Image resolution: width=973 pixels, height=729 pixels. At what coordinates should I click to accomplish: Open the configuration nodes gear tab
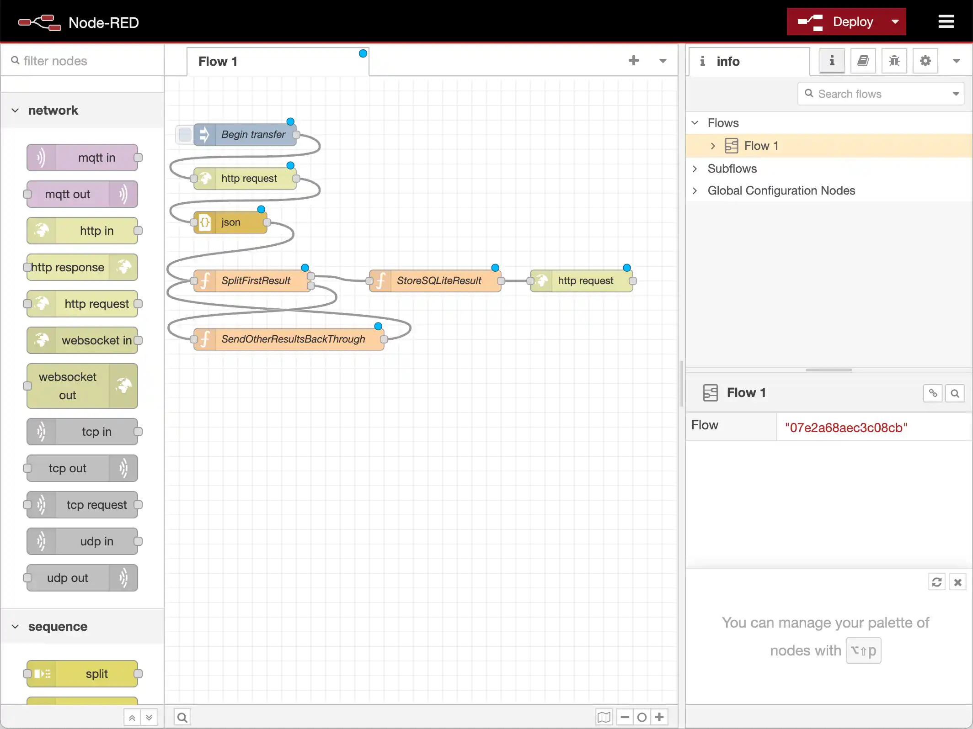coord(925,61)
